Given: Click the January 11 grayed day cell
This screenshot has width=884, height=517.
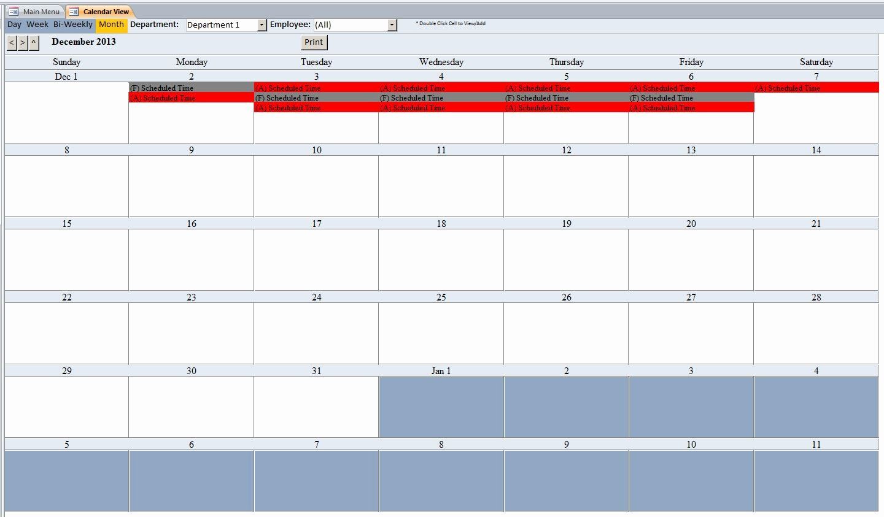Looking at the screenshot, I should point(816,480).
